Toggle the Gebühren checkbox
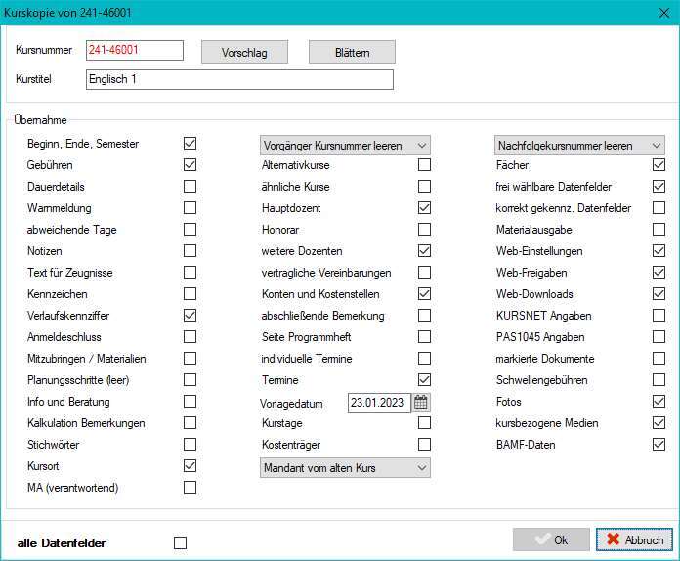Screen dimensions: 680x561 [190, 165]
